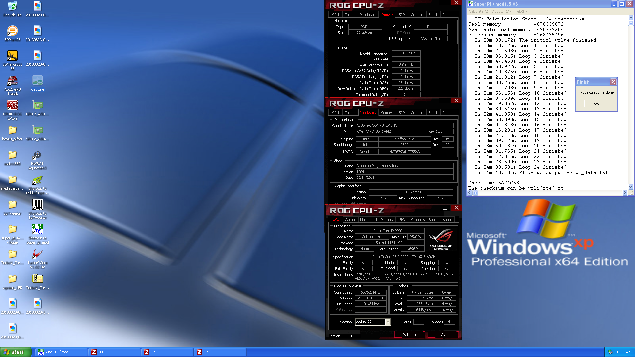Click the Name field Intel Core i9 9900K
The width and height of the screenshot is (635, 357).
(x=389, y=231)
